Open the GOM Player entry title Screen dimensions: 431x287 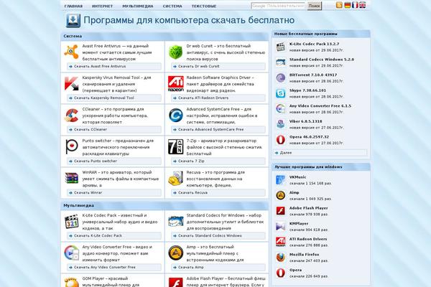tap(105, 278)
